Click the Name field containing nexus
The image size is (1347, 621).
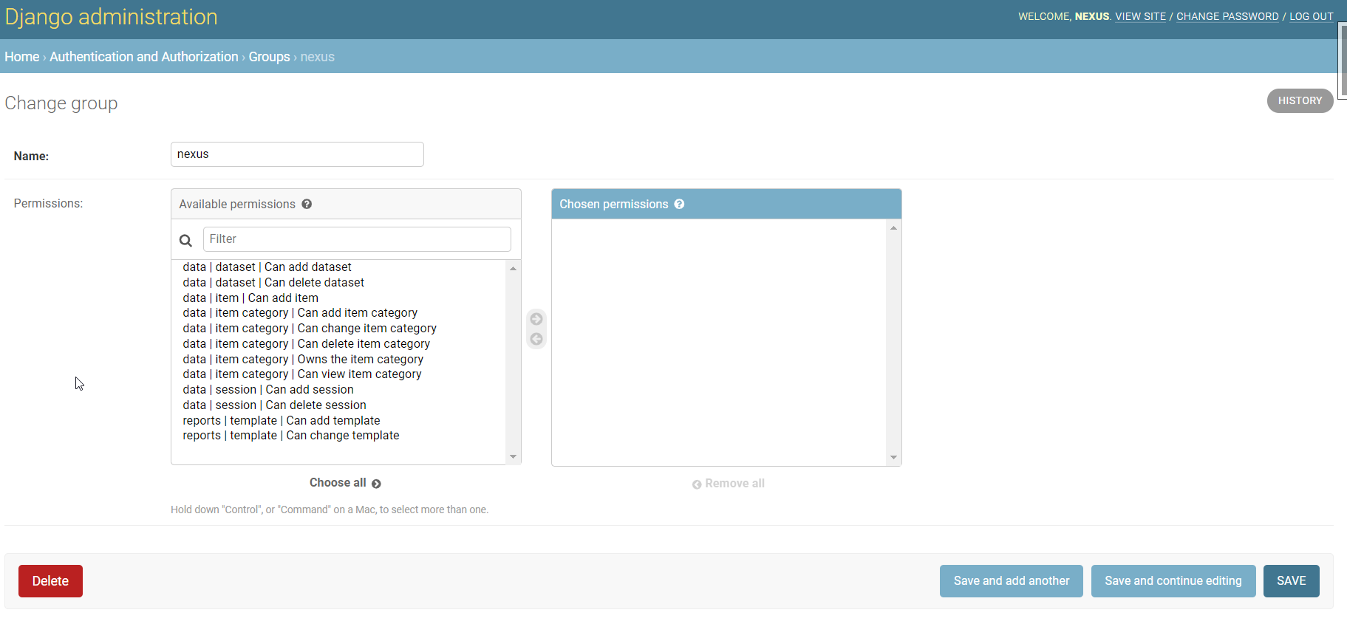[297, 154]
